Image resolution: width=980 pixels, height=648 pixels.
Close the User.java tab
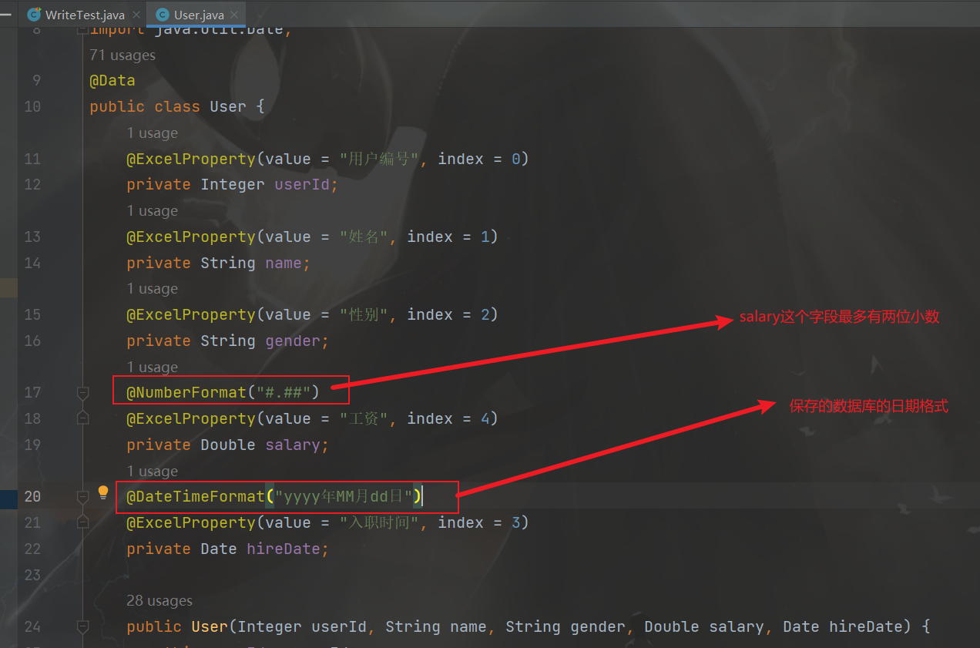pyautogui.click(x=234, y=15)
